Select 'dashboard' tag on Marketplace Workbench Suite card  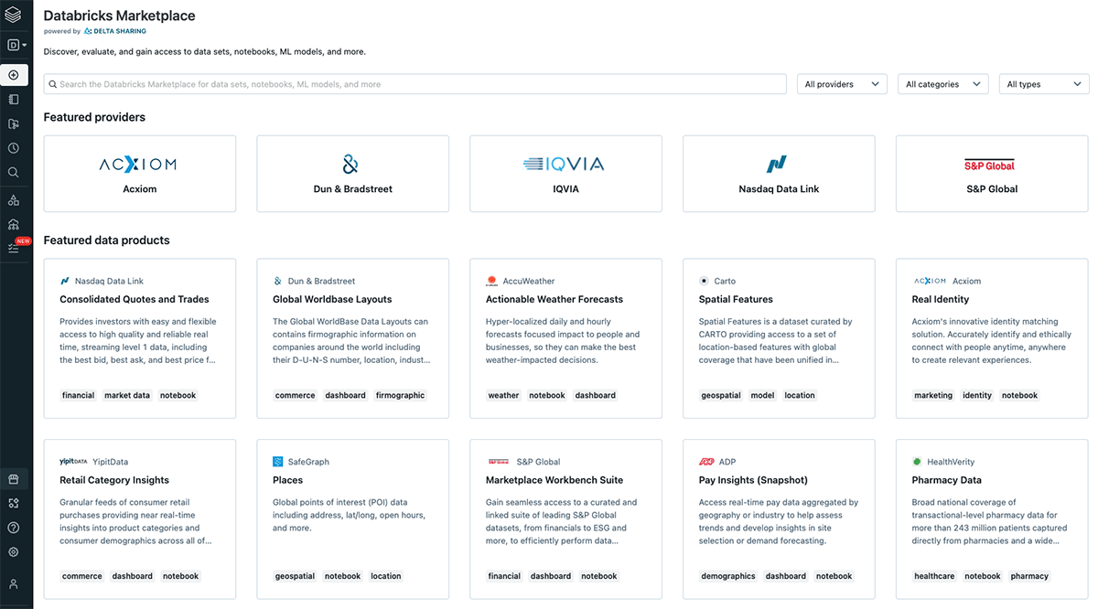click(551, 577)
